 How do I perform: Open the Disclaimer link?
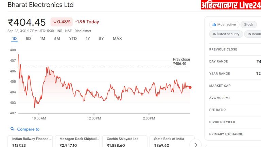click(84, 31)
